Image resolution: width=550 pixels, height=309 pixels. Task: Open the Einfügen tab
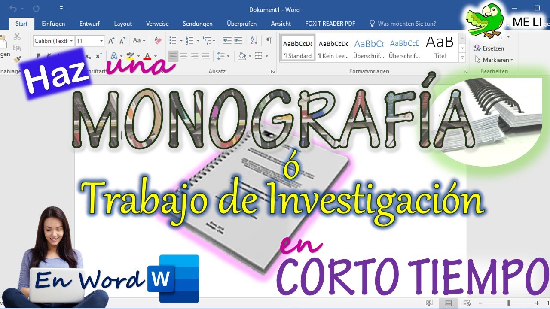click(53, 24)
